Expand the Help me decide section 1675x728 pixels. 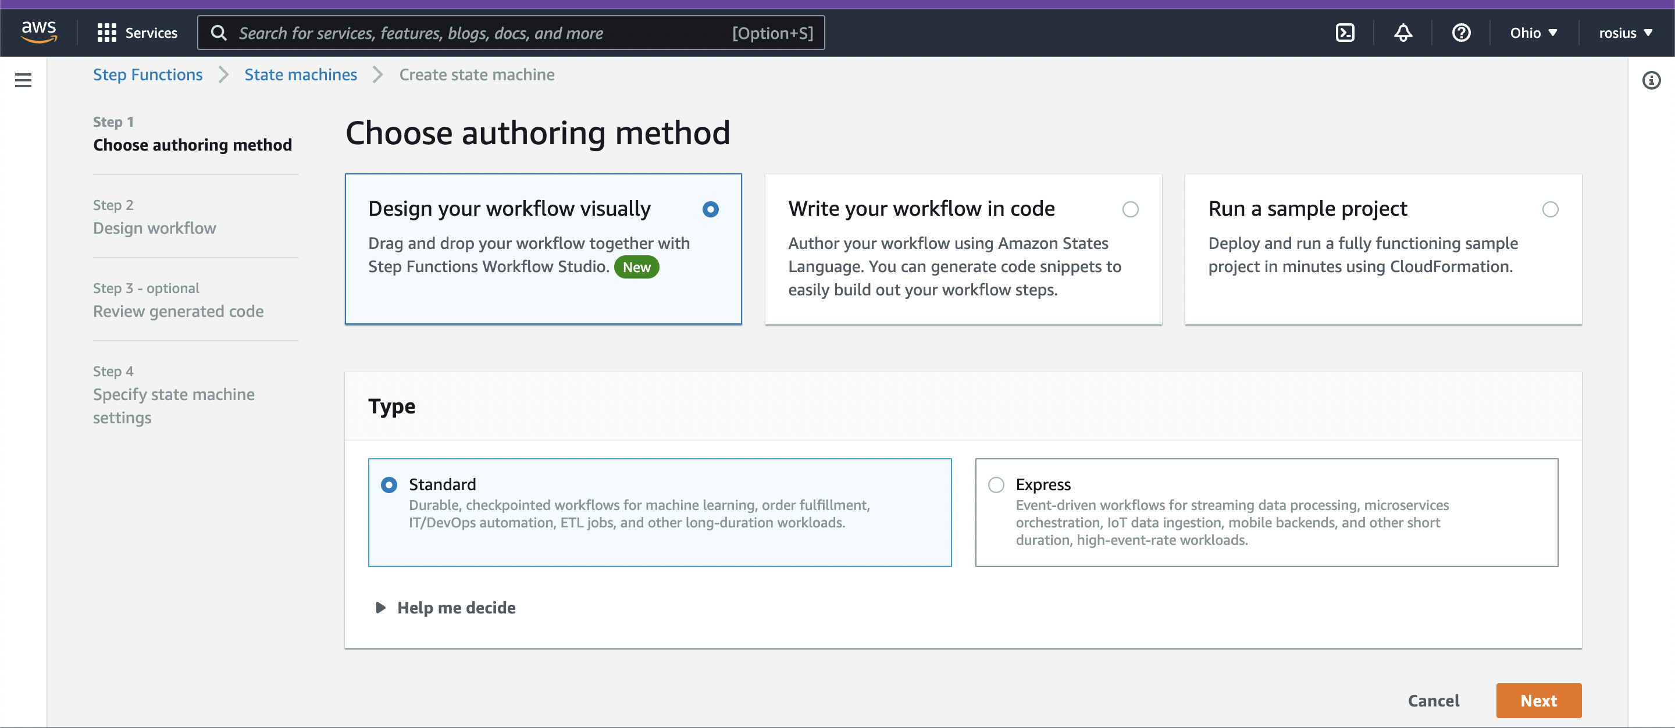pyautogui.click(x=446, y=608)
